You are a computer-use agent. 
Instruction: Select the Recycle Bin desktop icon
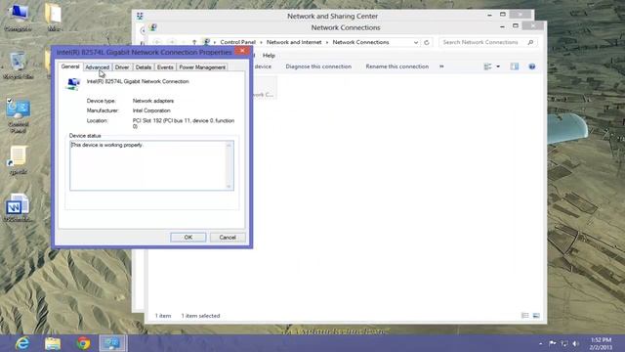click(18, 66)
